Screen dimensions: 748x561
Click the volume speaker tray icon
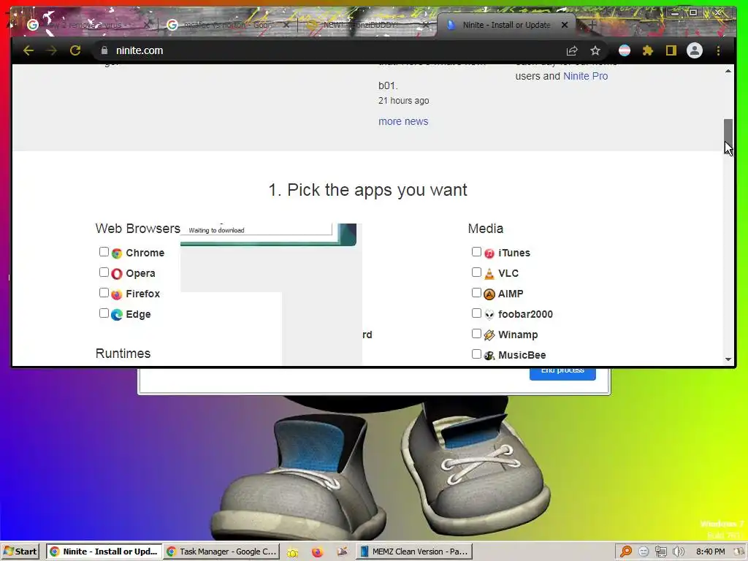[678, 552]
